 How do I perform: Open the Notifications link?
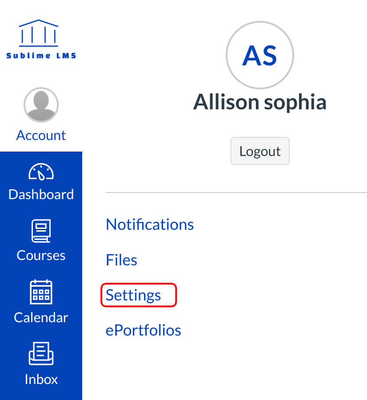tap(150, 224)
